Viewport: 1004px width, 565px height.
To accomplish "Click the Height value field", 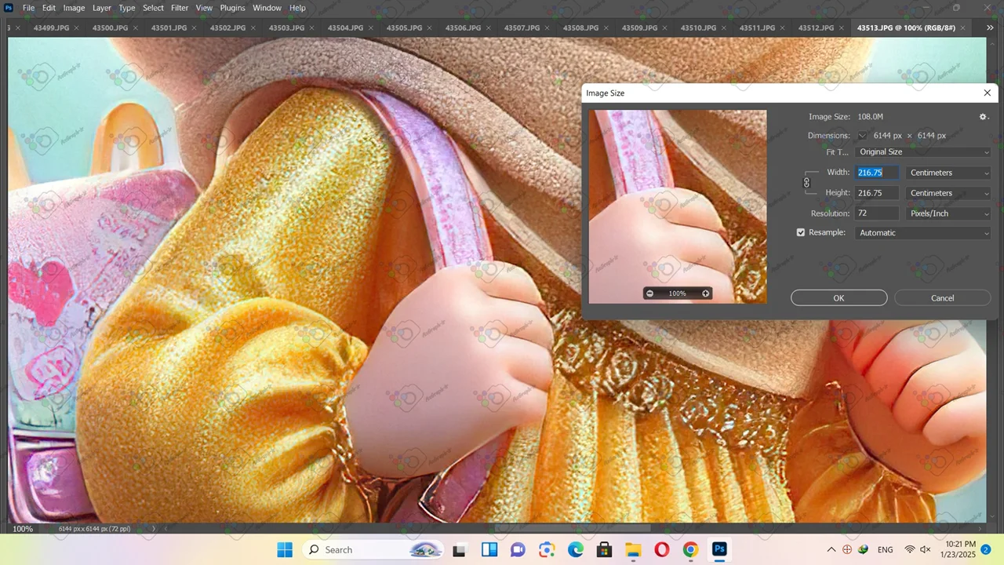I will (x=877, y=193).
